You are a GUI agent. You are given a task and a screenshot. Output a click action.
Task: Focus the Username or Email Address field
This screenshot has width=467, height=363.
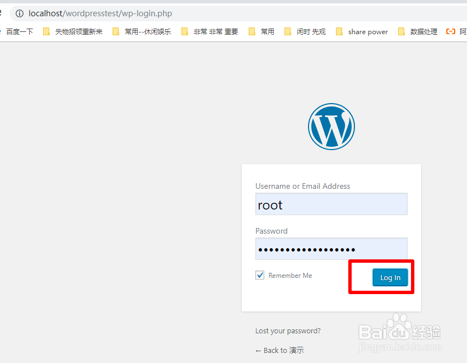point(331,204)
